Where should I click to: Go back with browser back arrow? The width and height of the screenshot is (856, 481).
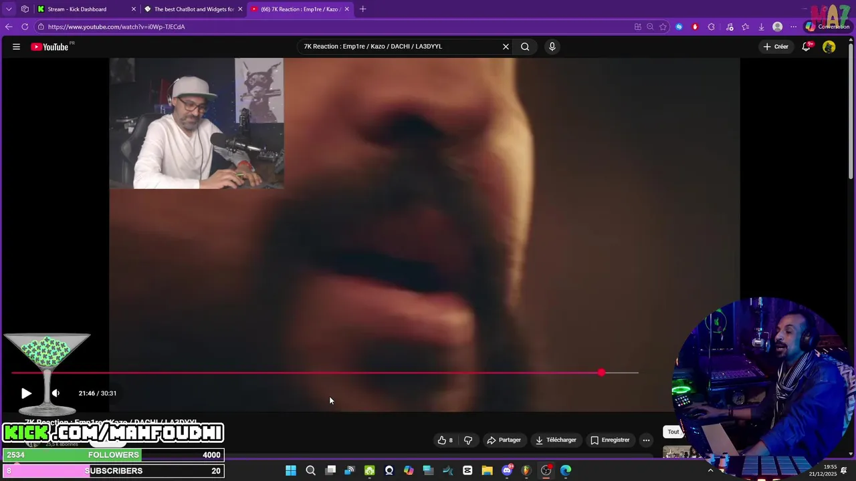(x=9, y=27)
